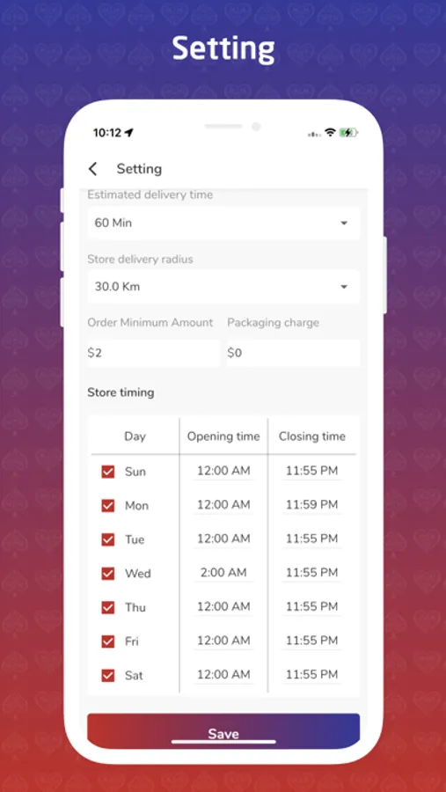The width and height of the screenshot is (446, 792).
Task: Edit the Order Minimum Amount field
Action: (x=154, y=353)
